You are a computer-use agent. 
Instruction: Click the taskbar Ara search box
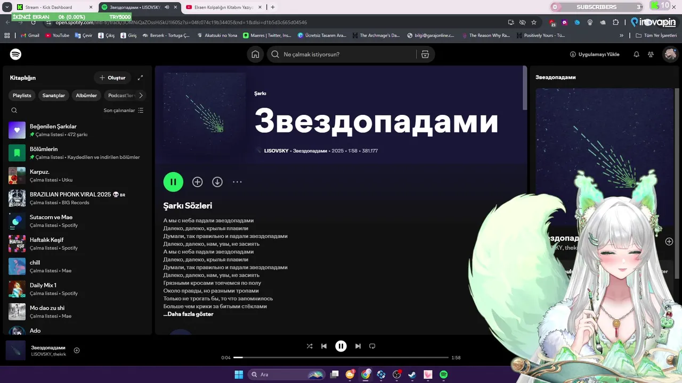[287, 374]
